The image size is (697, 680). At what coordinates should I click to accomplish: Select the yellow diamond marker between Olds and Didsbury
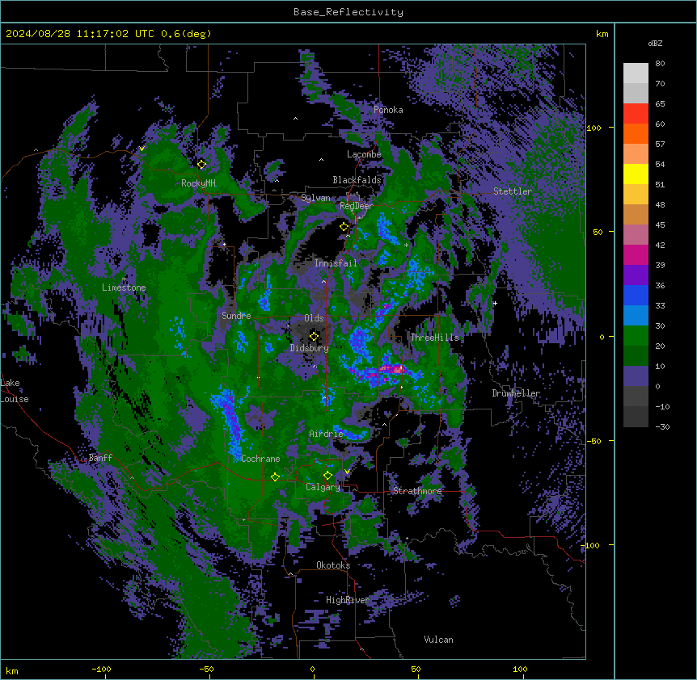click(x=314, y=337)
